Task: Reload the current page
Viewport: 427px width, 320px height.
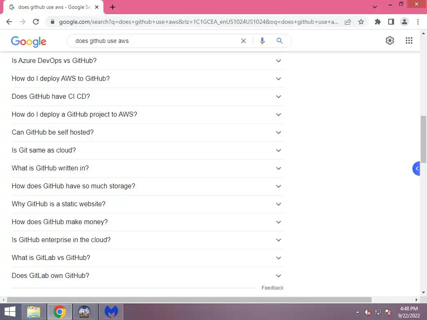Action: click(36, 22)
